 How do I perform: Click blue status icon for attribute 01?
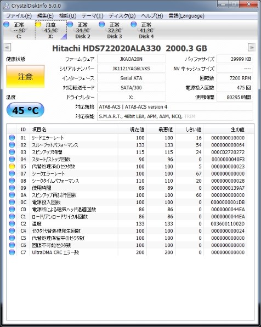tap(12, 138)
